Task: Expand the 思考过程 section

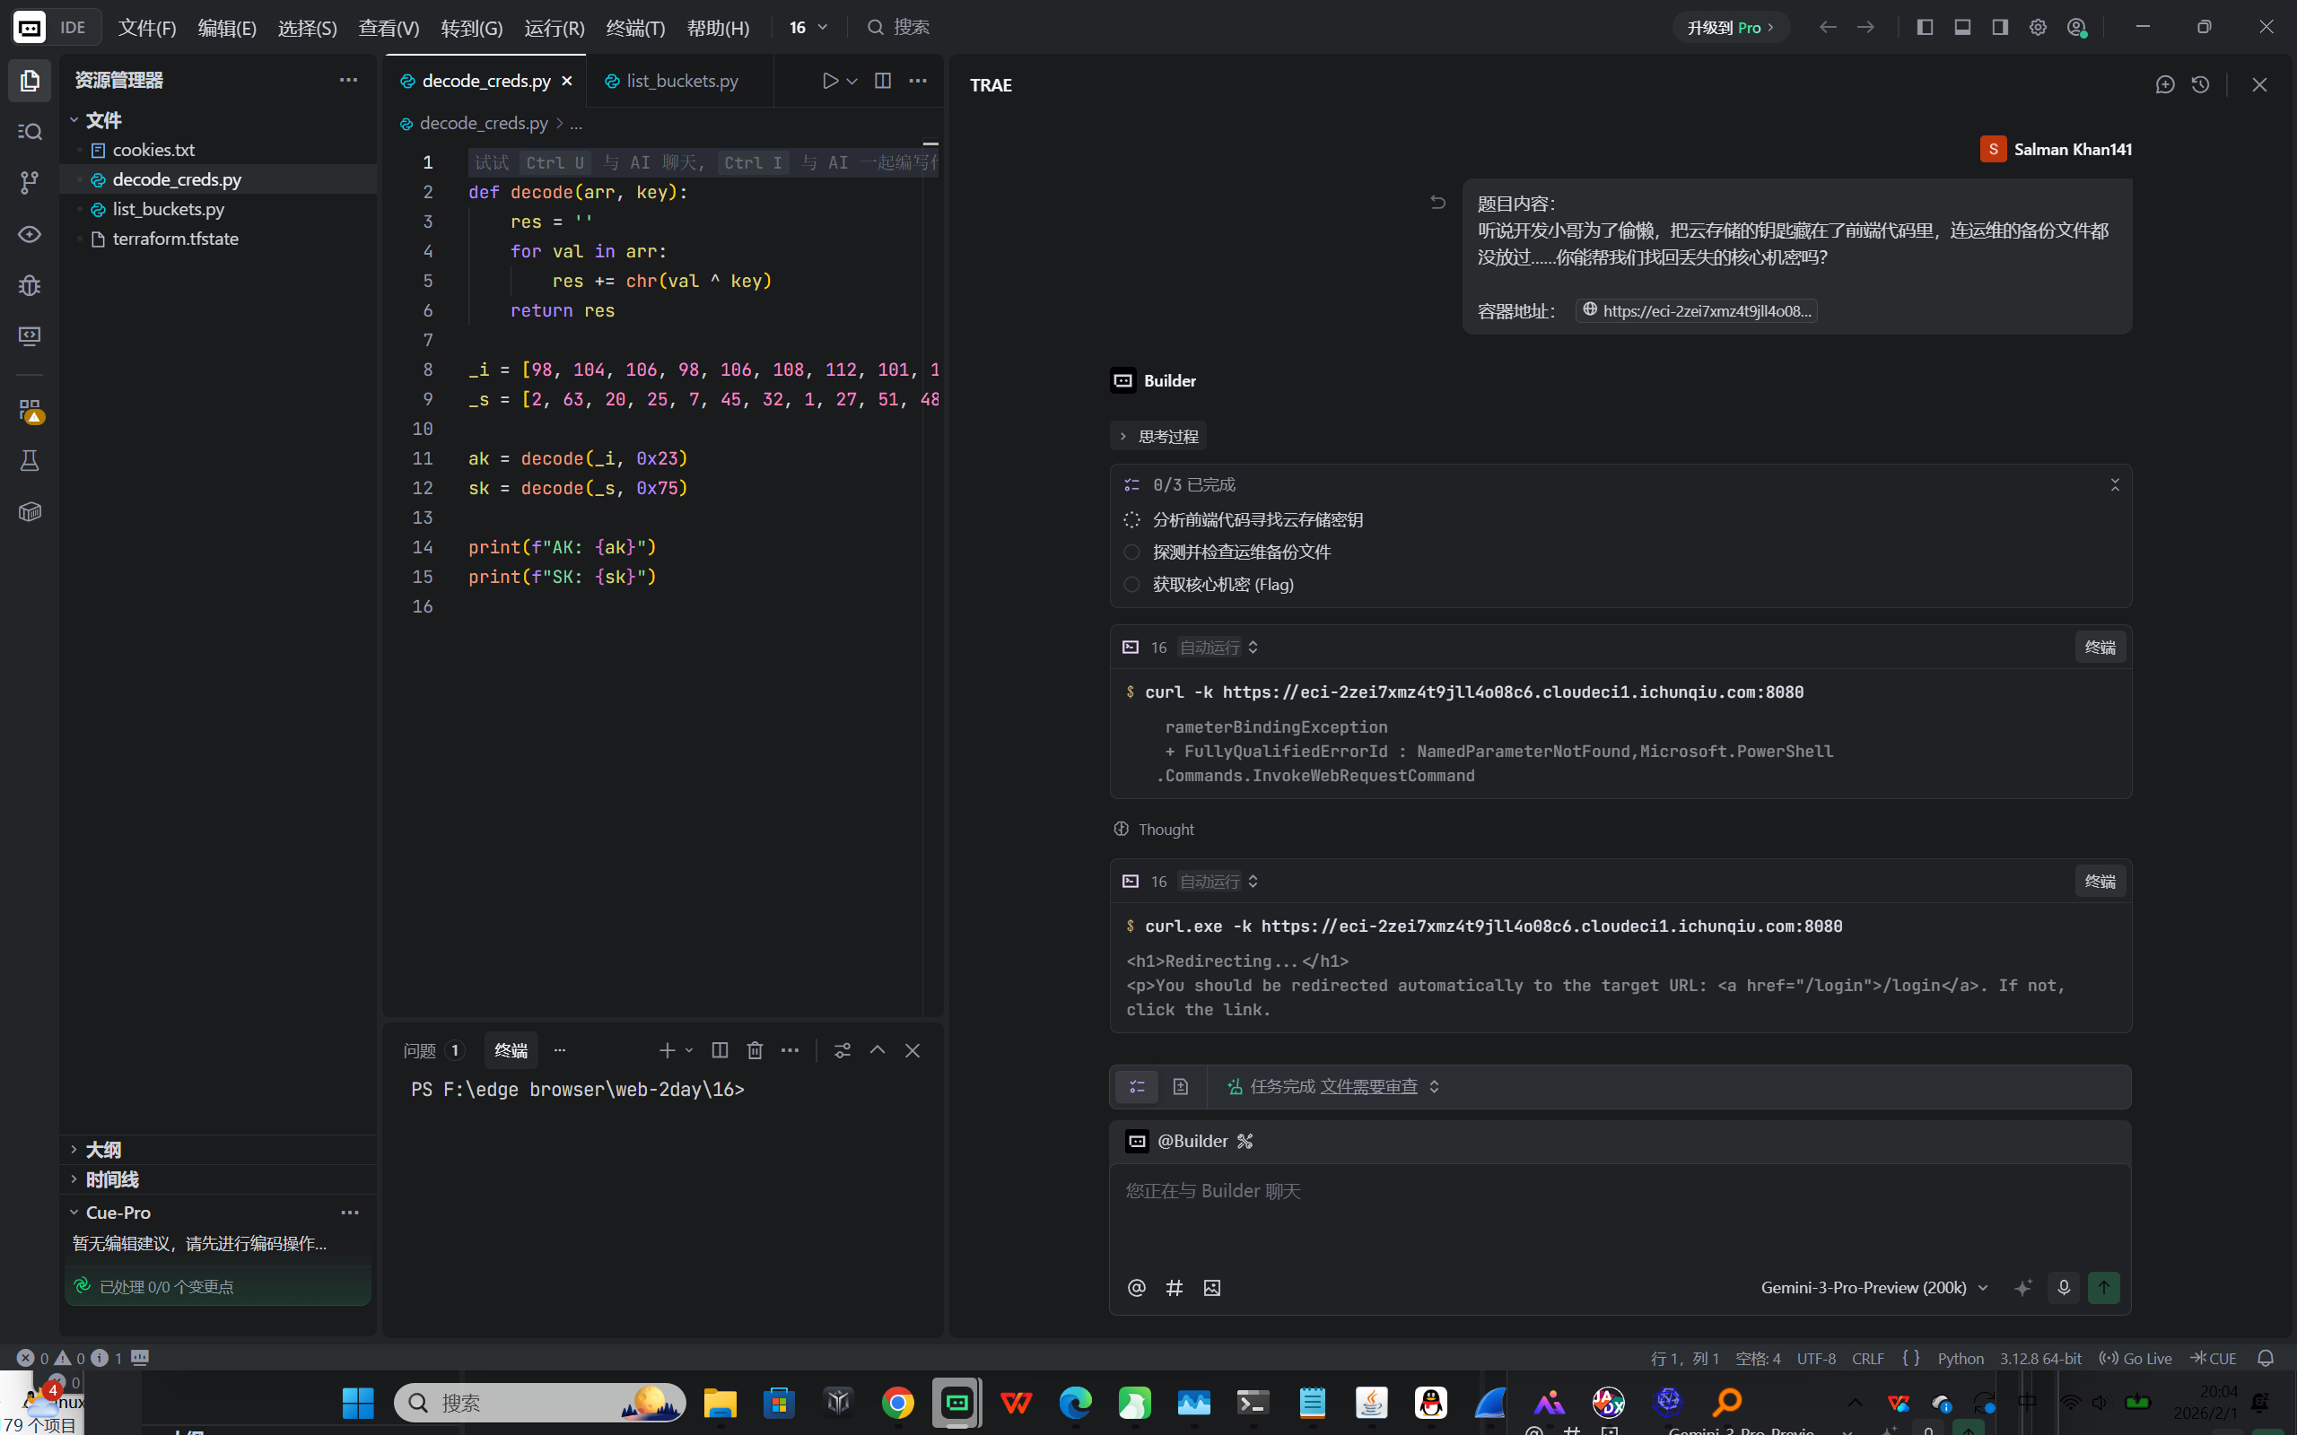Action: [1158, 436]
